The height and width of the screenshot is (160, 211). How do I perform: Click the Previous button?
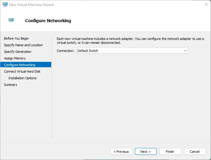point(121,152)
